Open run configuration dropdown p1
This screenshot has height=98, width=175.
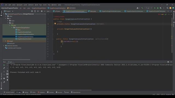(148, 8)
